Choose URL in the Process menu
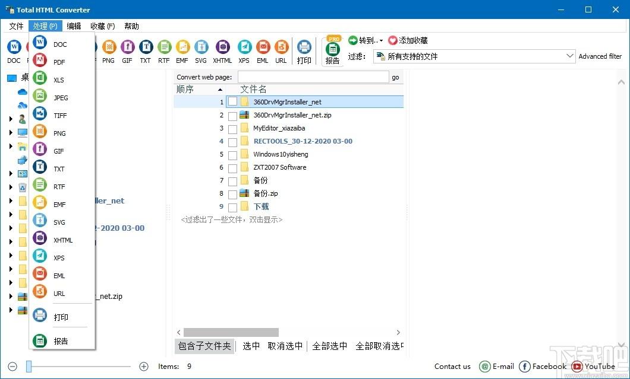Image resolution: width=630 pixels, height=379 pixels. 62,293
